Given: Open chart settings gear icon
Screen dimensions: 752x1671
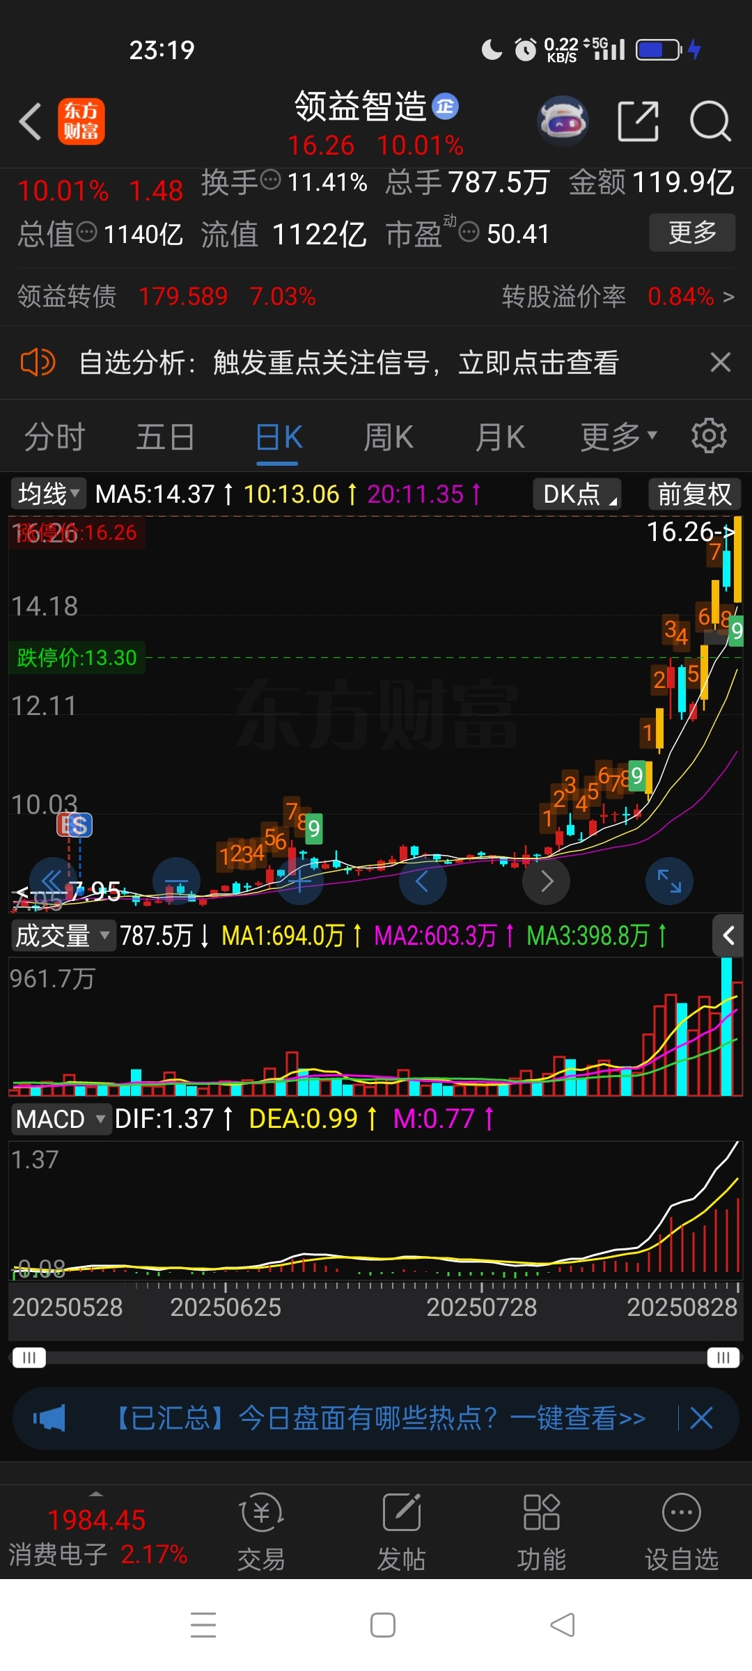Looking at the screenshot, I should pos(709,437).
